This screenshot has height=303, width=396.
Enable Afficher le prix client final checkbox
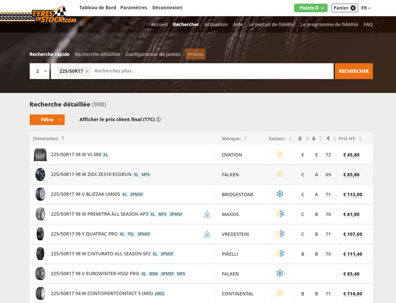click(74, 120)
